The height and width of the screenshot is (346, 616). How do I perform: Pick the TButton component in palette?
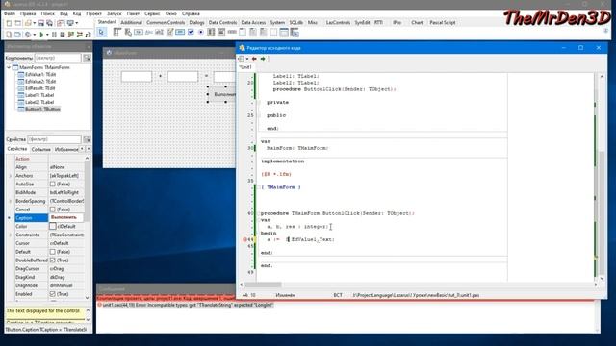point(139,32)
